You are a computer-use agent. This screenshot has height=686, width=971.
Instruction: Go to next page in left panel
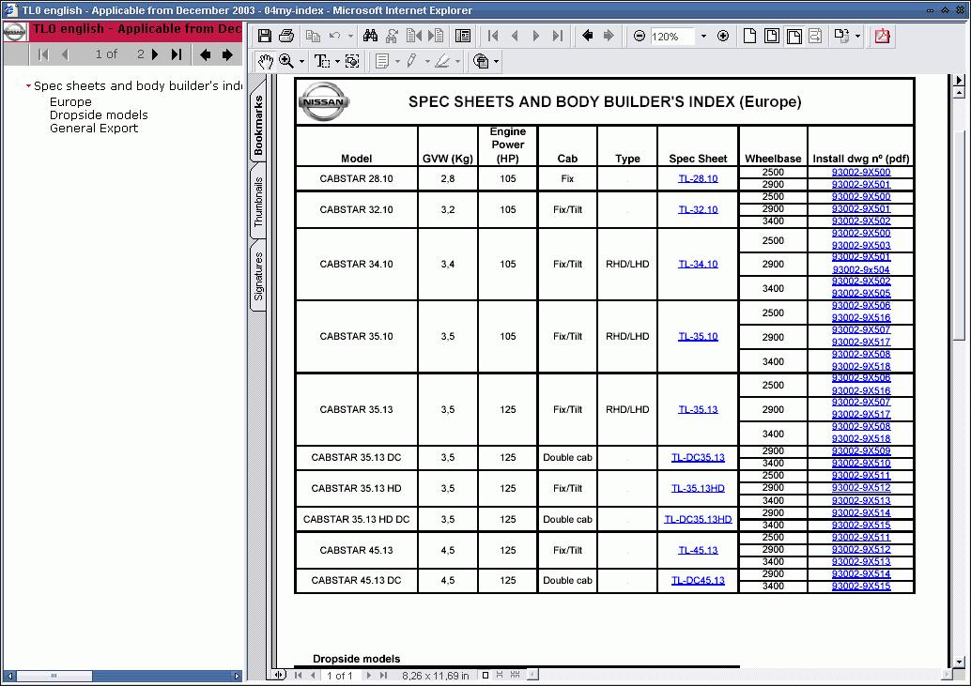click(156, 54)
